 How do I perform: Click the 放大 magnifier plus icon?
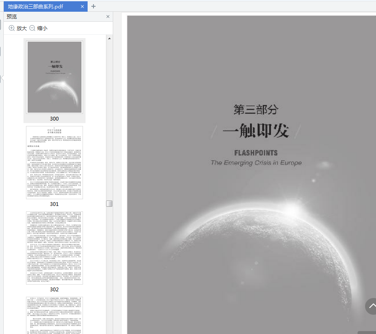tap(11, 28)
